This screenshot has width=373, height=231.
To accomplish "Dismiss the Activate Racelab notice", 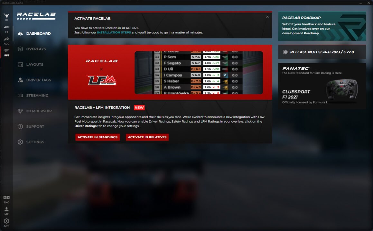I will [267, 17].
